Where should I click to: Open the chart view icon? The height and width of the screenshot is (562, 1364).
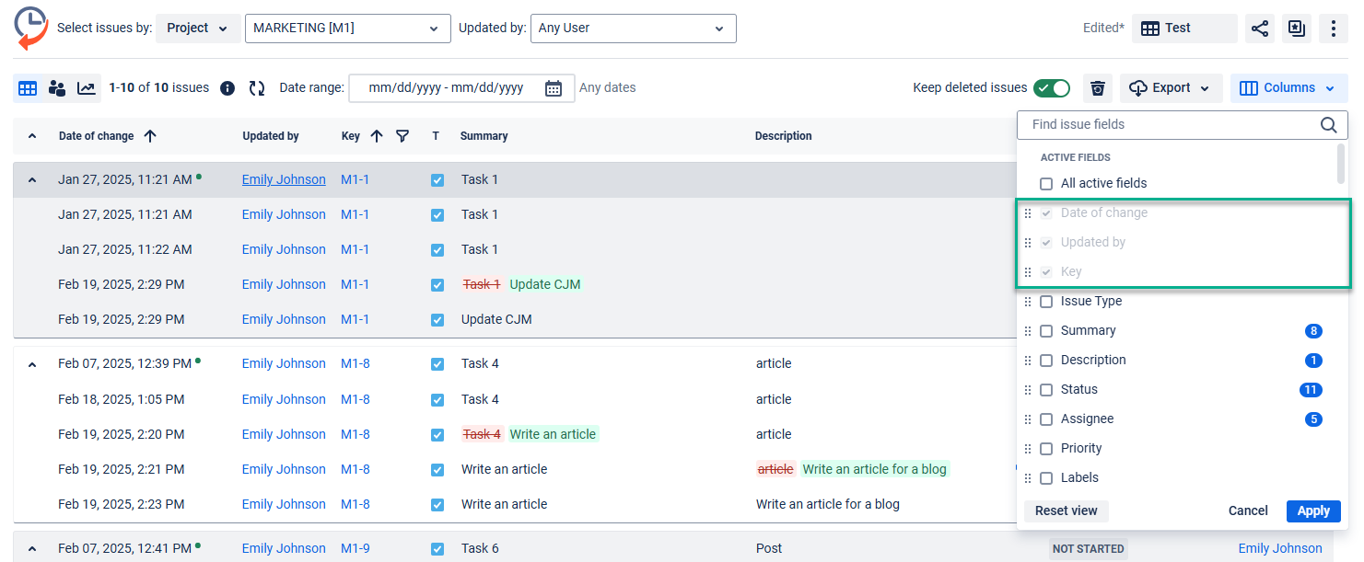[86, 88]
